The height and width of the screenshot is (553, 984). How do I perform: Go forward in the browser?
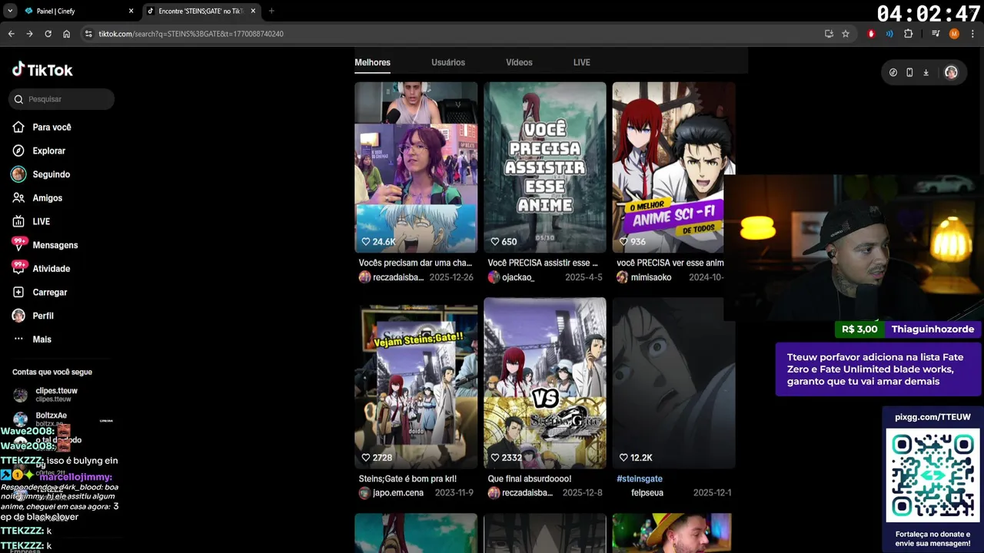(x=29, y=34)
